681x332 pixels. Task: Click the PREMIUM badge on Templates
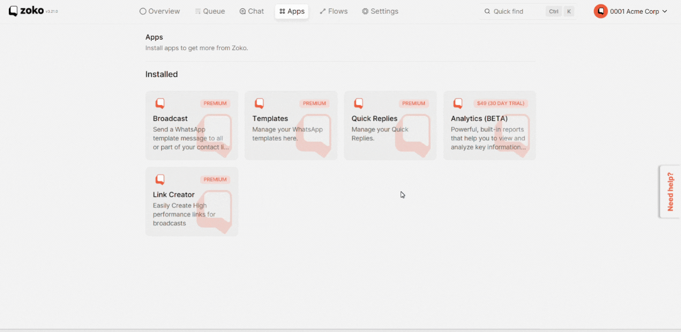click(x=314, y=103)
